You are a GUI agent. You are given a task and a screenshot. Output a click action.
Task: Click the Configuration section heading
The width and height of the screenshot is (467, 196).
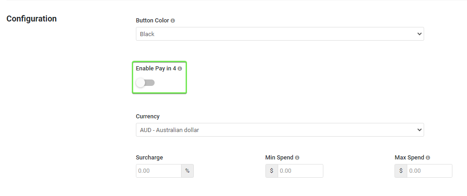coord(31,19)
